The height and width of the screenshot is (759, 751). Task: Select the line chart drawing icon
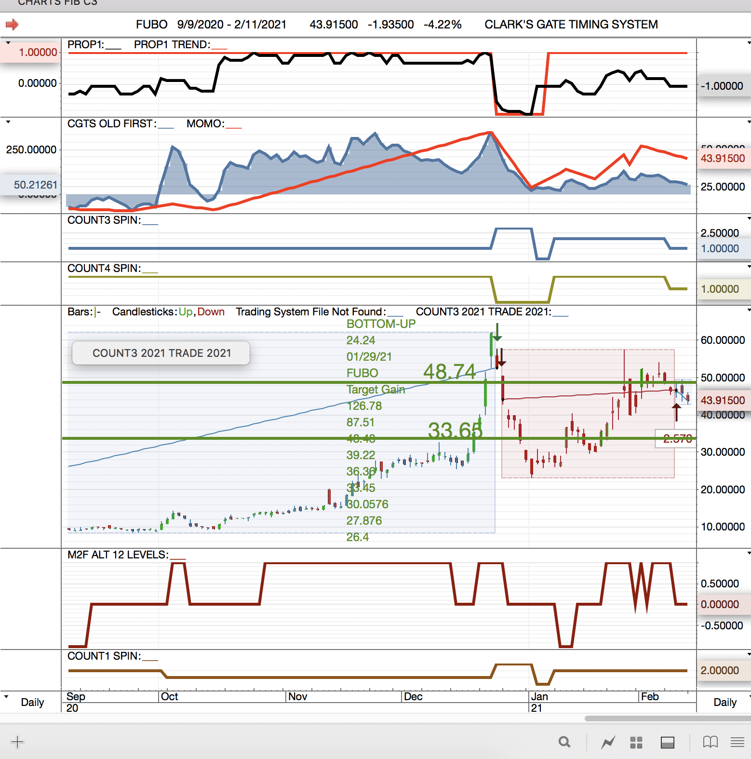tap(608, 742)
